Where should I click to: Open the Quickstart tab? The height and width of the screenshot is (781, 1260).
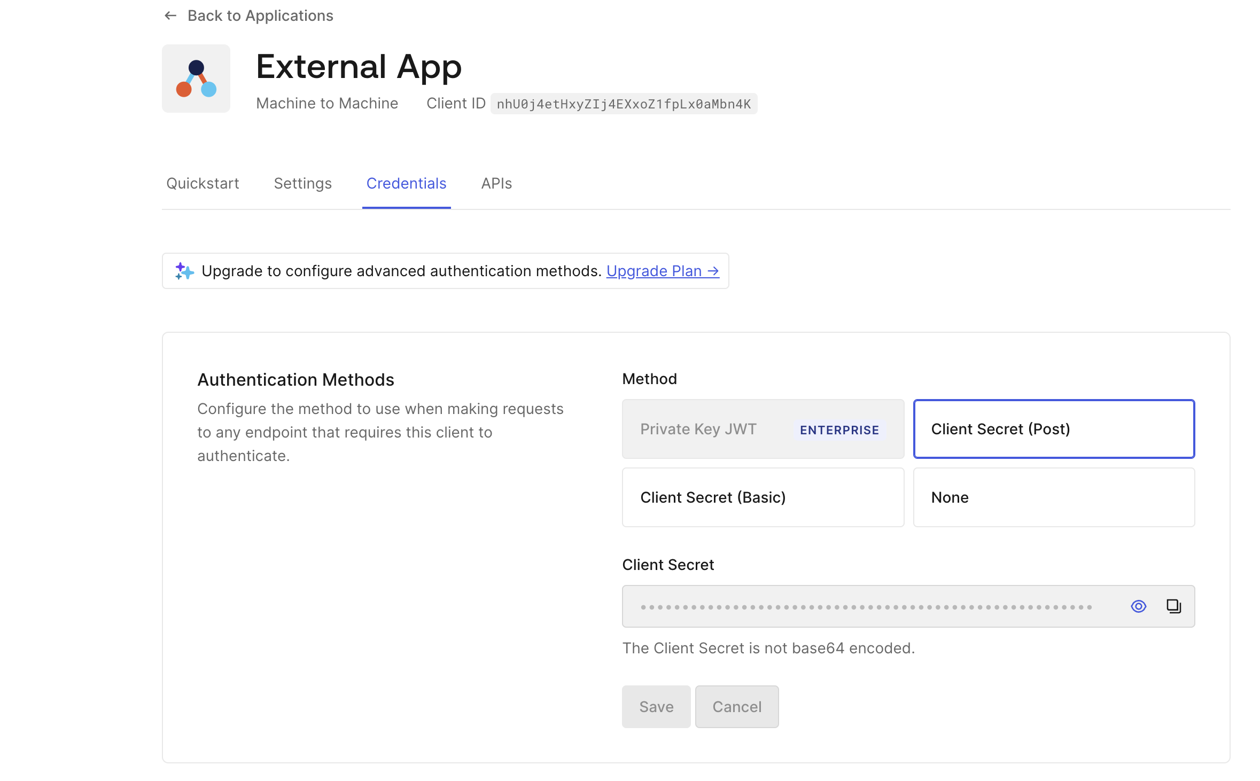203,184
